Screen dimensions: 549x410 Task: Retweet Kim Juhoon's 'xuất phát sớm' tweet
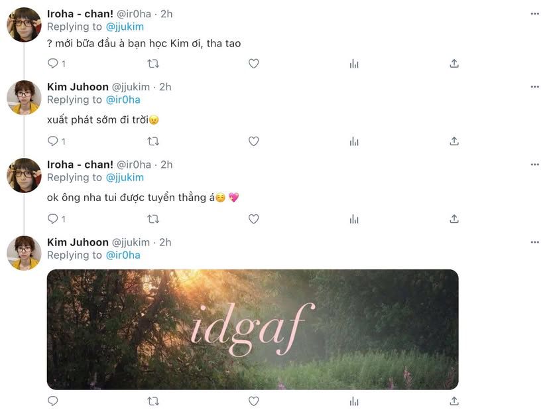pyautogui.click(x=153, y=141)
